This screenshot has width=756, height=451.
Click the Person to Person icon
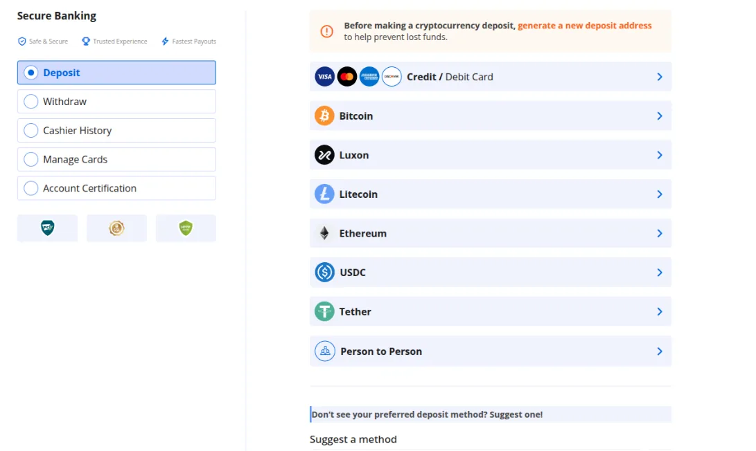pyautogui.click(x=325, y=351)
